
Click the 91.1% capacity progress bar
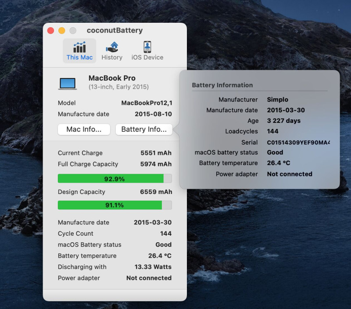coord(115,205)
